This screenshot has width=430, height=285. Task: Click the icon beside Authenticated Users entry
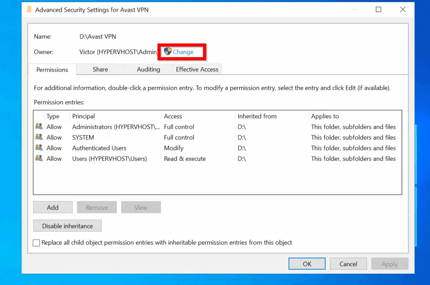point(39,148)
